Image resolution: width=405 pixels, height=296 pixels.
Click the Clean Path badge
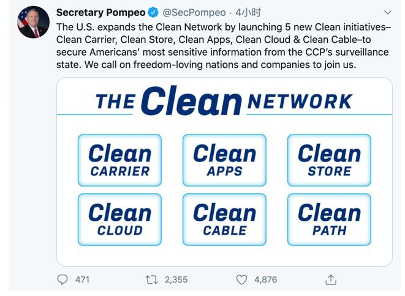coord(329,220)
